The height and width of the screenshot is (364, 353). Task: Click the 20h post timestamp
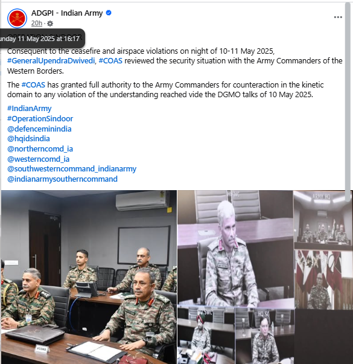coord(37,23)
